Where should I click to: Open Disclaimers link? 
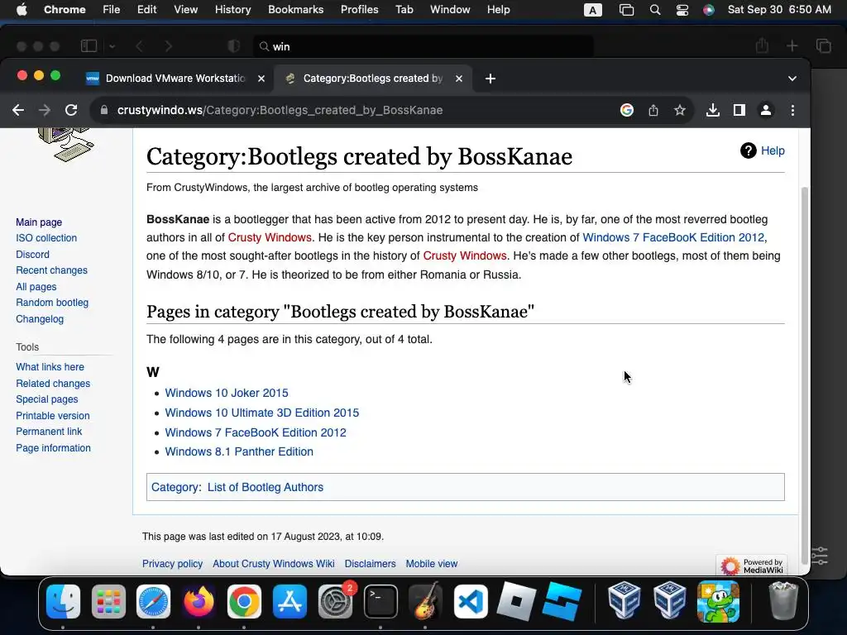pyautogui.click(x=370, y=564)
